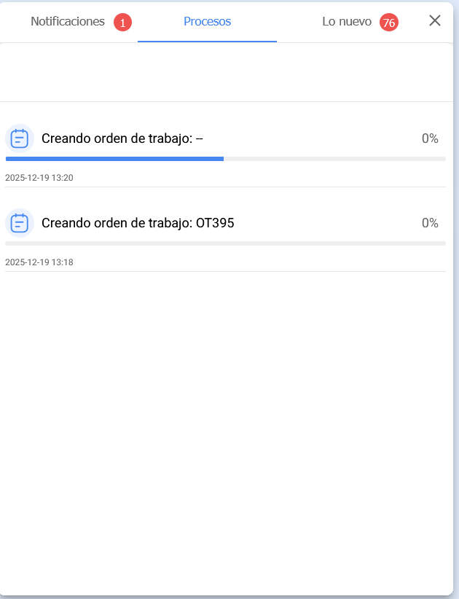Click the gray unfilled part of the first progress bar
This screenshot has height=599, width=459.
tap(334, 158)
